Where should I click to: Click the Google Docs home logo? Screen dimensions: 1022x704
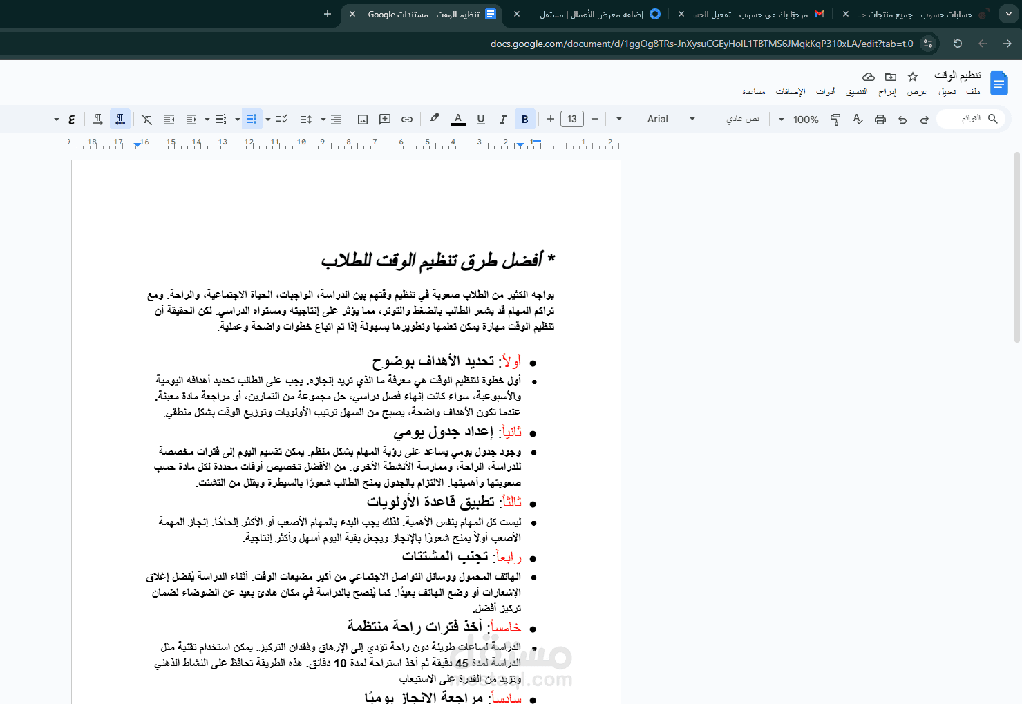(999, 83)
